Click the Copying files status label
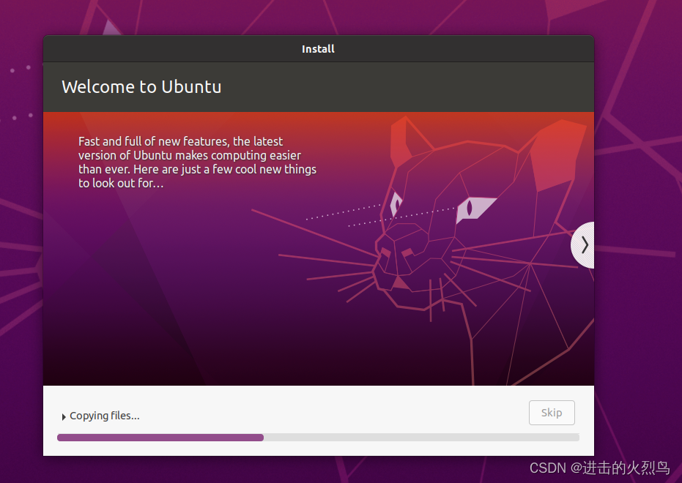682x483 pixels. click(x=104, y=415)
